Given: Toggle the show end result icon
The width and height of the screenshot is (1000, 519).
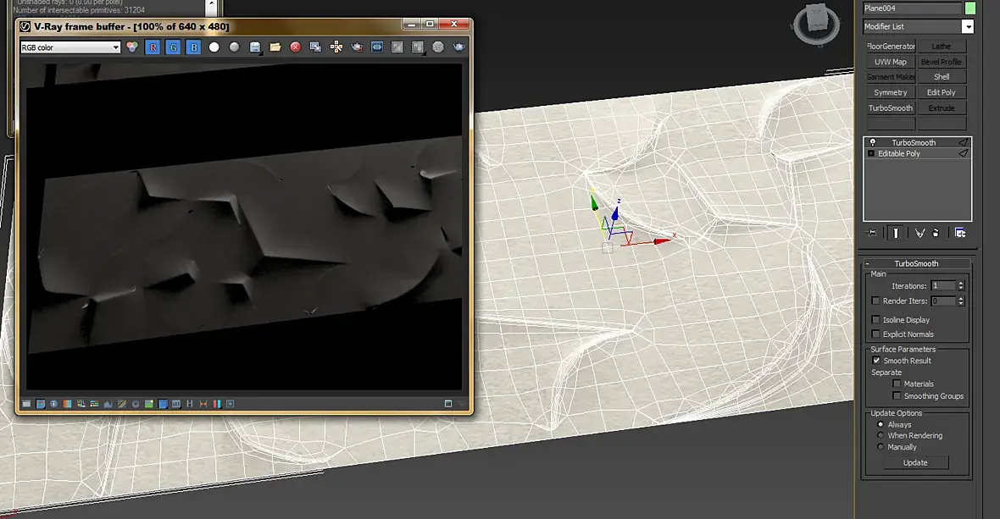Looking at the screenshot, I should (896, 233).
